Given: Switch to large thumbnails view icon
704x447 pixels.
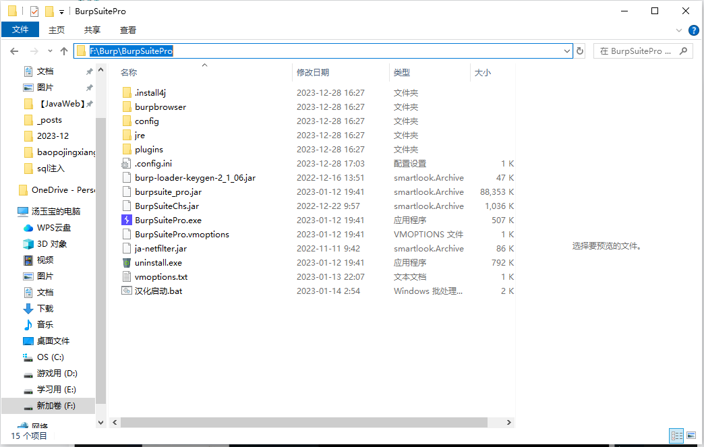Looking at the screenshot, I should [691, 435].
